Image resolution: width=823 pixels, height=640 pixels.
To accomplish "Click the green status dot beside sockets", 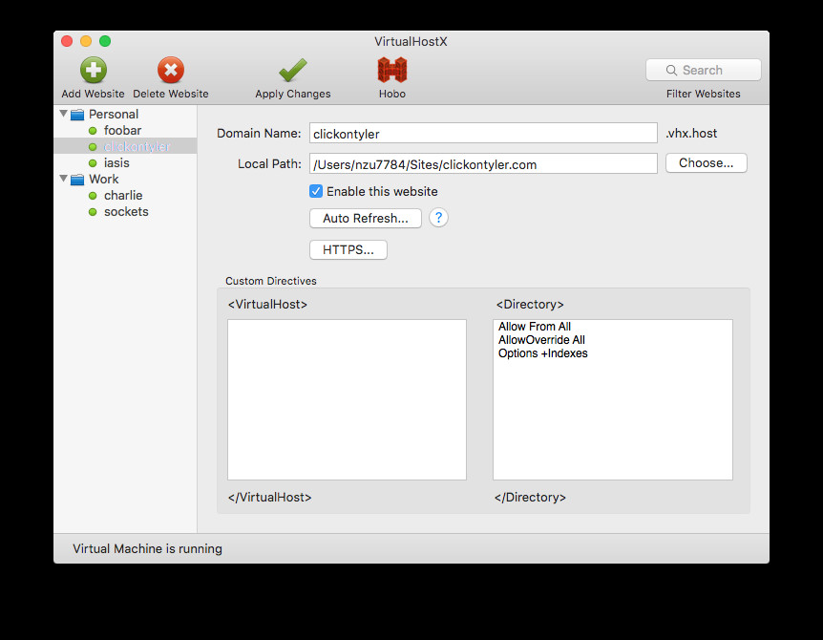I will tap(93, 212).
